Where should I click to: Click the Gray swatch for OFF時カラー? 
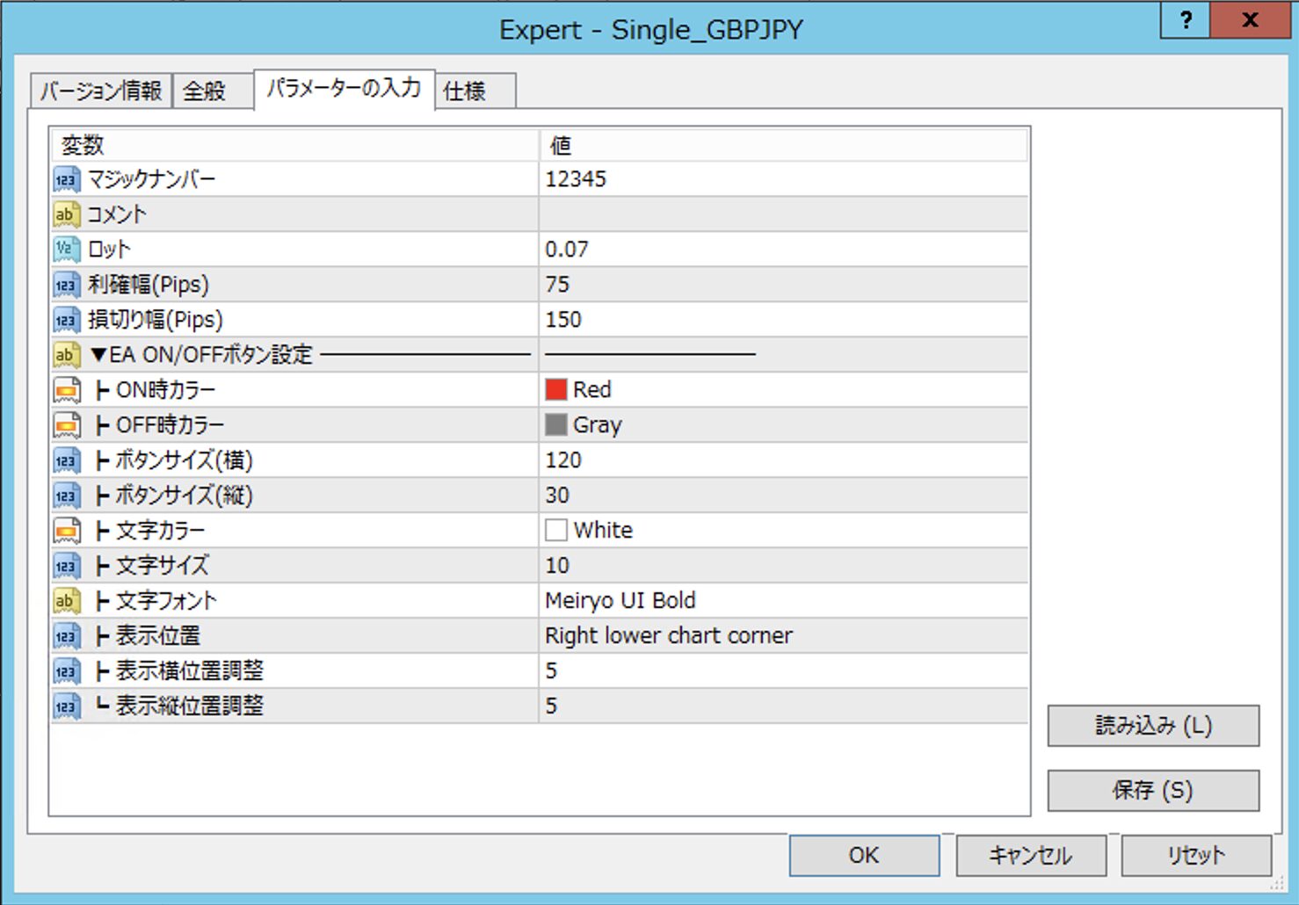click(x=556, y=425)
